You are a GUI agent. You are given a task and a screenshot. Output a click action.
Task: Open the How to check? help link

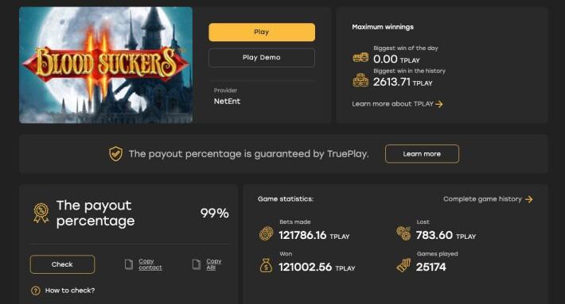pos(70,291)
